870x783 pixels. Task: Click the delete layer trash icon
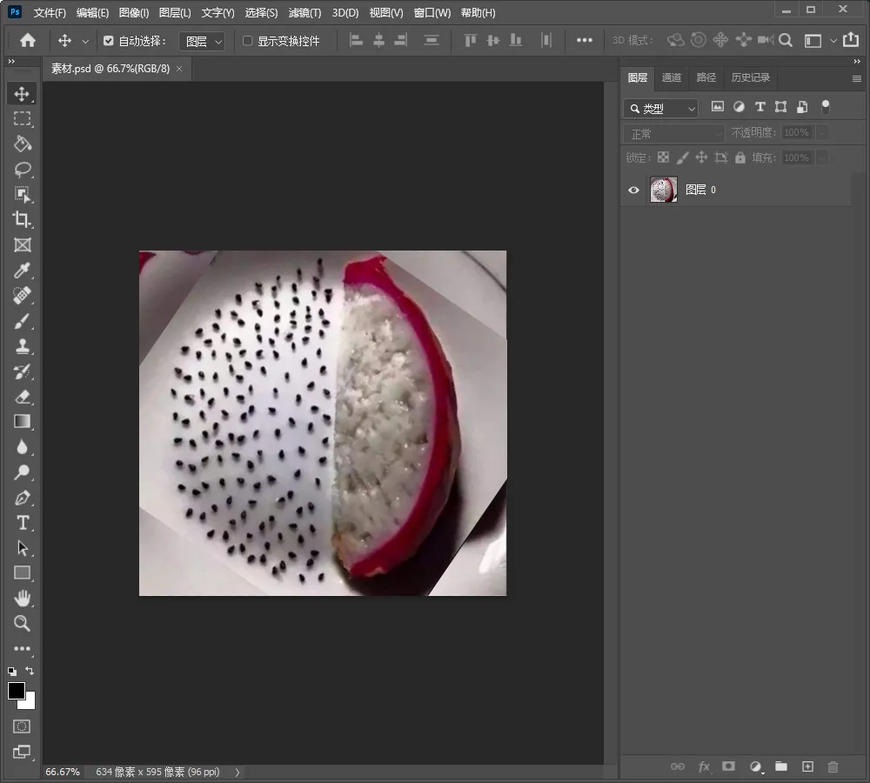[x=833, y=766]
